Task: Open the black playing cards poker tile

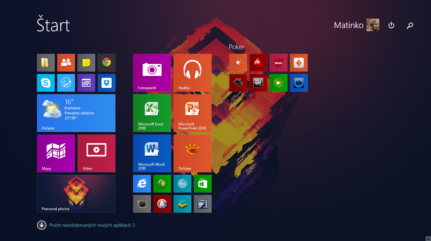Action: point(238,83)
